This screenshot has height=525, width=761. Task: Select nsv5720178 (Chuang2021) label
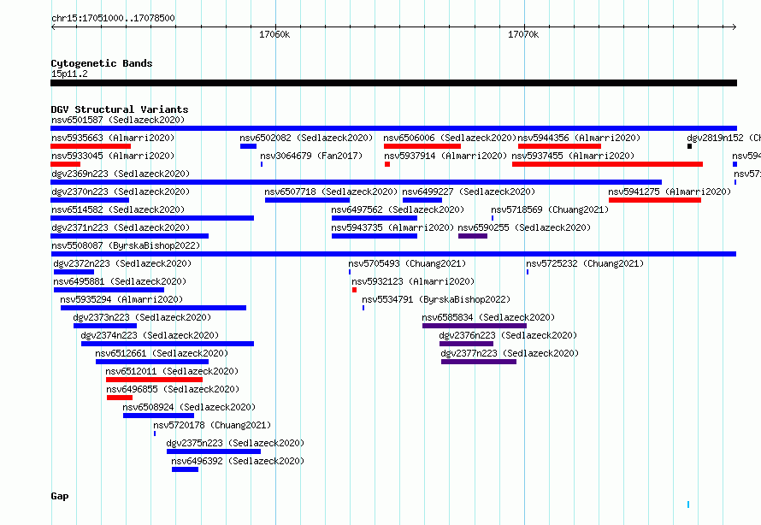tap(213, 425)
